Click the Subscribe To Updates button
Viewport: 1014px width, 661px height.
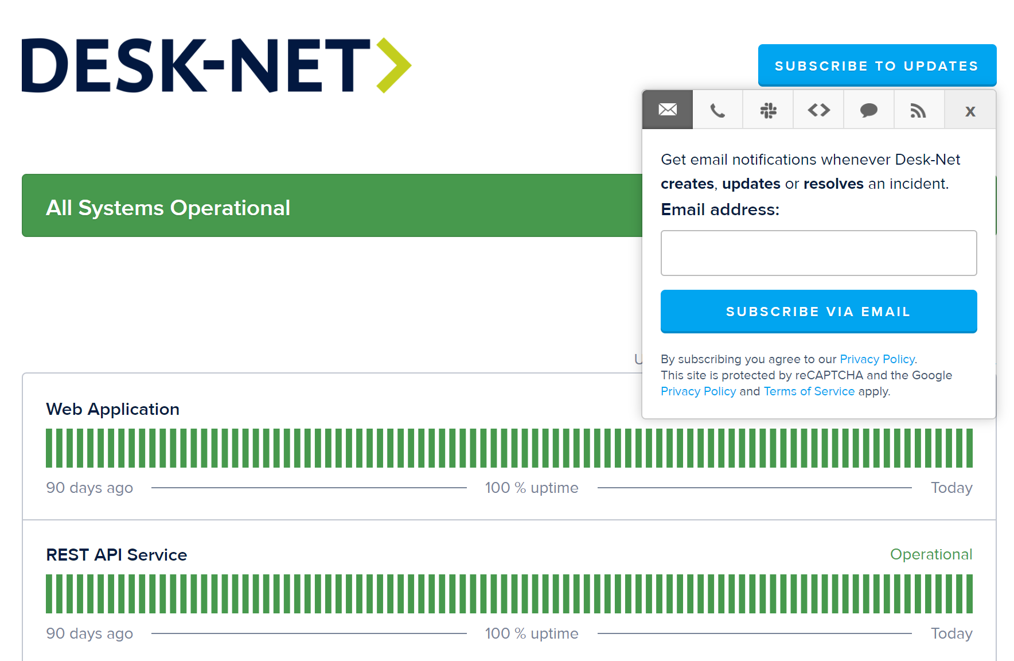coord(877,65)
